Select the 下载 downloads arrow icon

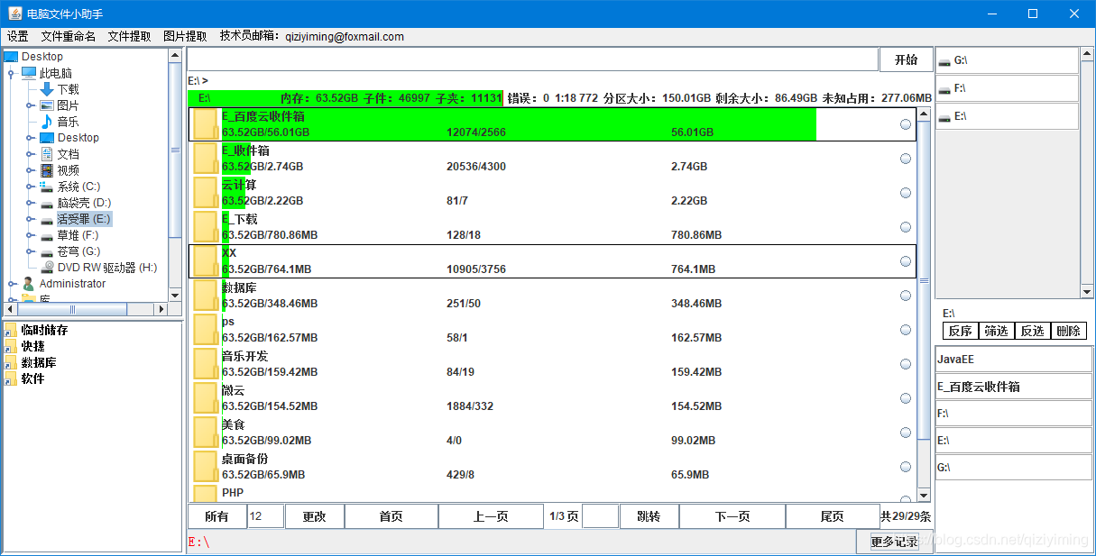[47, 89]
